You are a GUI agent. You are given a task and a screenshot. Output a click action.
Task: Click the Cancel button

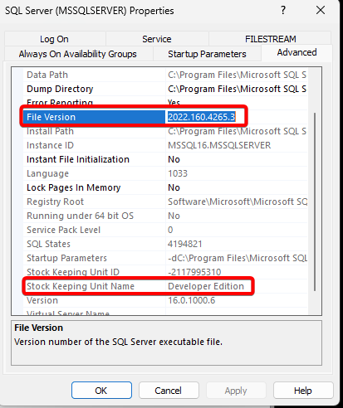tap(169, 391)
